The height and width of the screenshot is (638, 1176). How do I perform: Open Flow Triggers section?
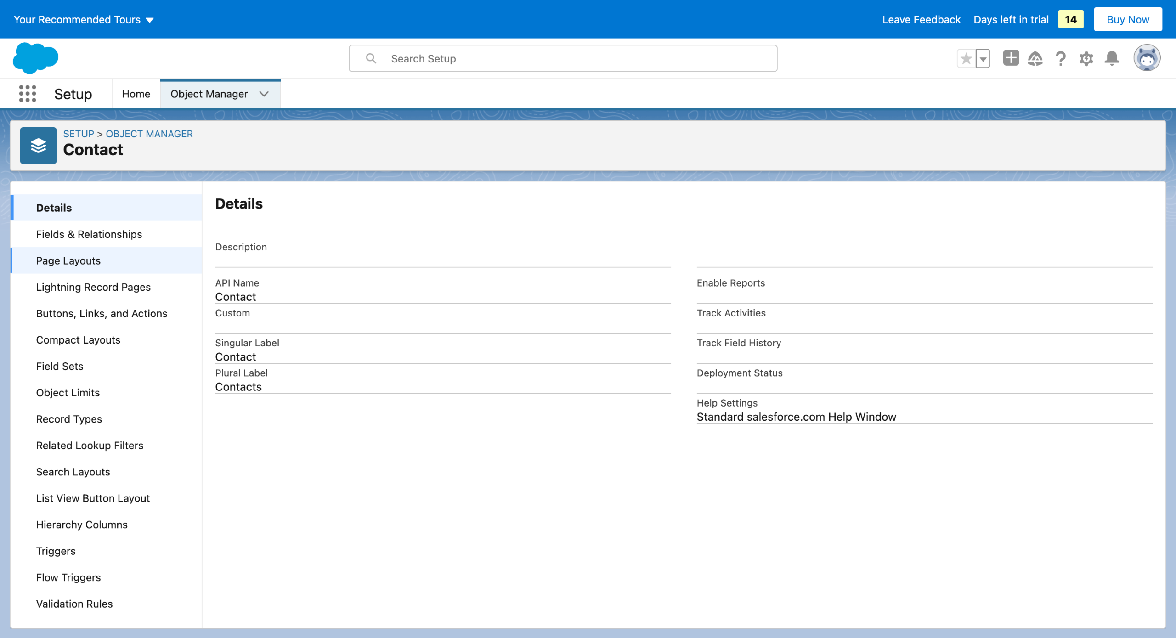pyautogui.click(x=106, y=577)
